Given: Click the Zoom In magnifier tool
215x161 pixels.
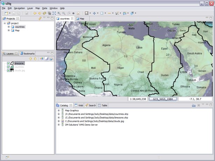Looking at the screenshot, I should (x=59, y=13).
